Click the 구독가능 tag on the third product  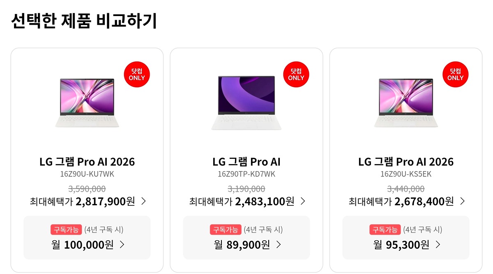click(x=385, y=230)
